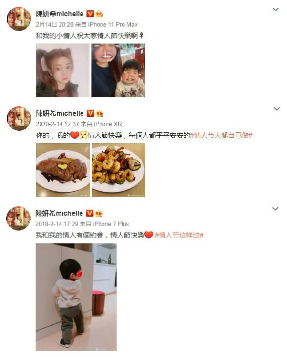View the steak dish photo thumbnail
The height and width of the screenshot is (357, 287).
[63, 170]
